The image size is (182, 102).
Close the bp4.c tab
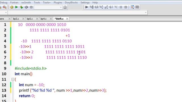(x=51, y=19)
